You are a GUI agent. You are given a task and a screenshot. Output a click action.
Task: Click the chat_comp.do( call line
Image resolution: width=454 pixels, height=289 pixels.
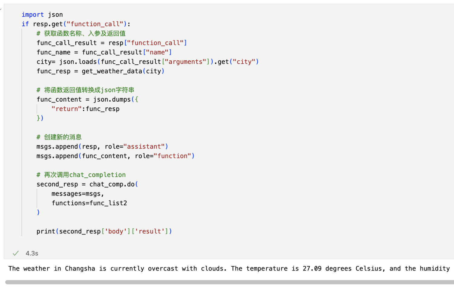[87, 184]
